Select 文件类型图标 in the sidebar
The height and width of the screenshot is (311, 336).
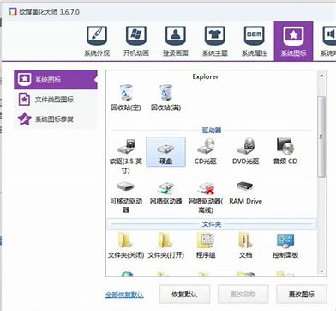tap(56, 100)
